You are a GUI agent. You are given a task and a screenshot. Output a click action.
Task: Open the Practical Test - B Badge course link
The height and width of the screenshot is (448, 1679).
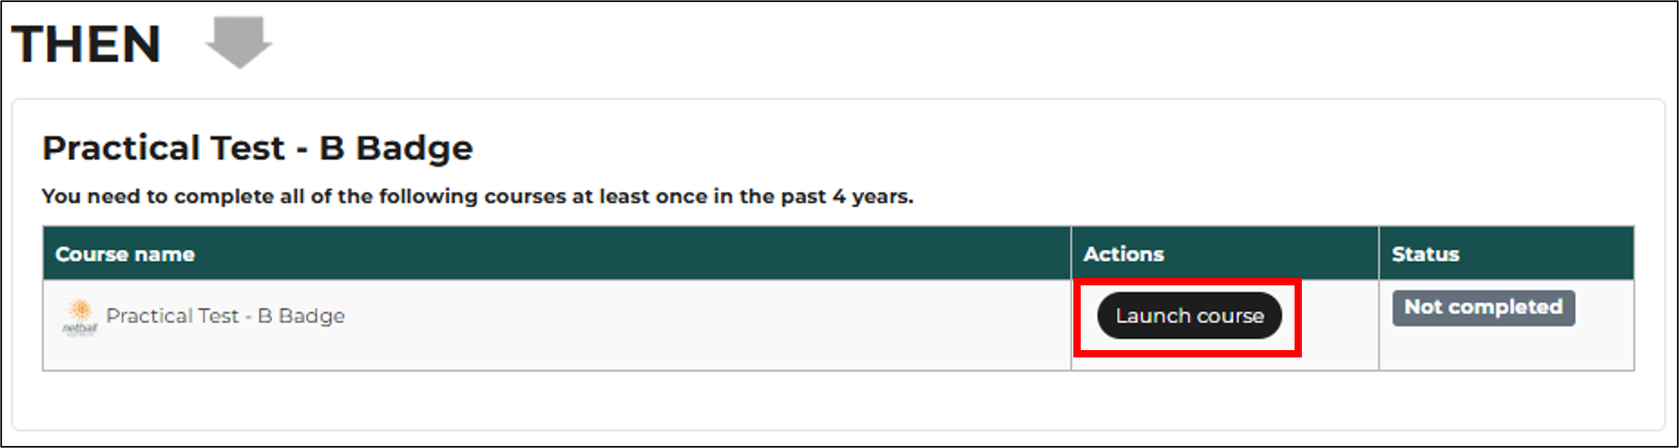tap(225, 316)
